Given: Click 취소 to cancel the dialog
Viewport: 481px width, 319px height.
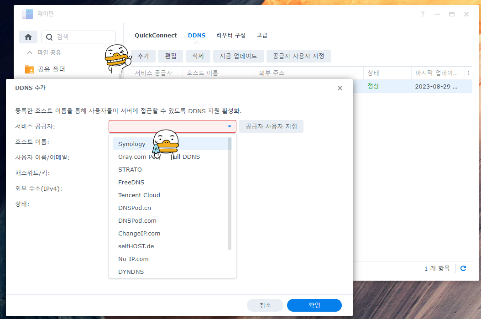Looking at the screenshot, I should tap(265, 305).
